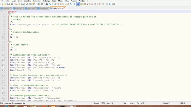
Task: Click the Copy toolbar icon
Action: 30,4
